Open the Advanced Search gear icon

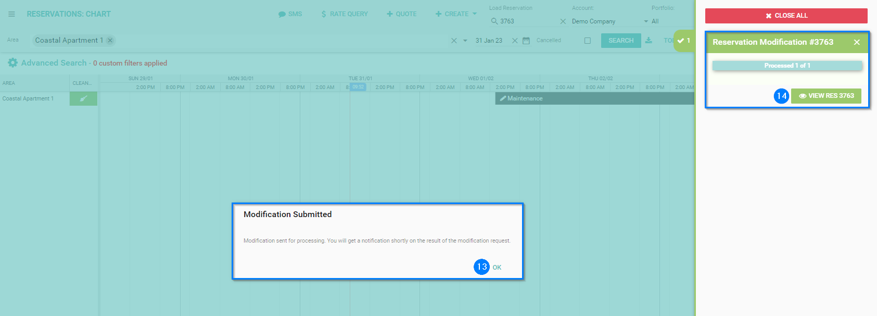coord(12,63)
